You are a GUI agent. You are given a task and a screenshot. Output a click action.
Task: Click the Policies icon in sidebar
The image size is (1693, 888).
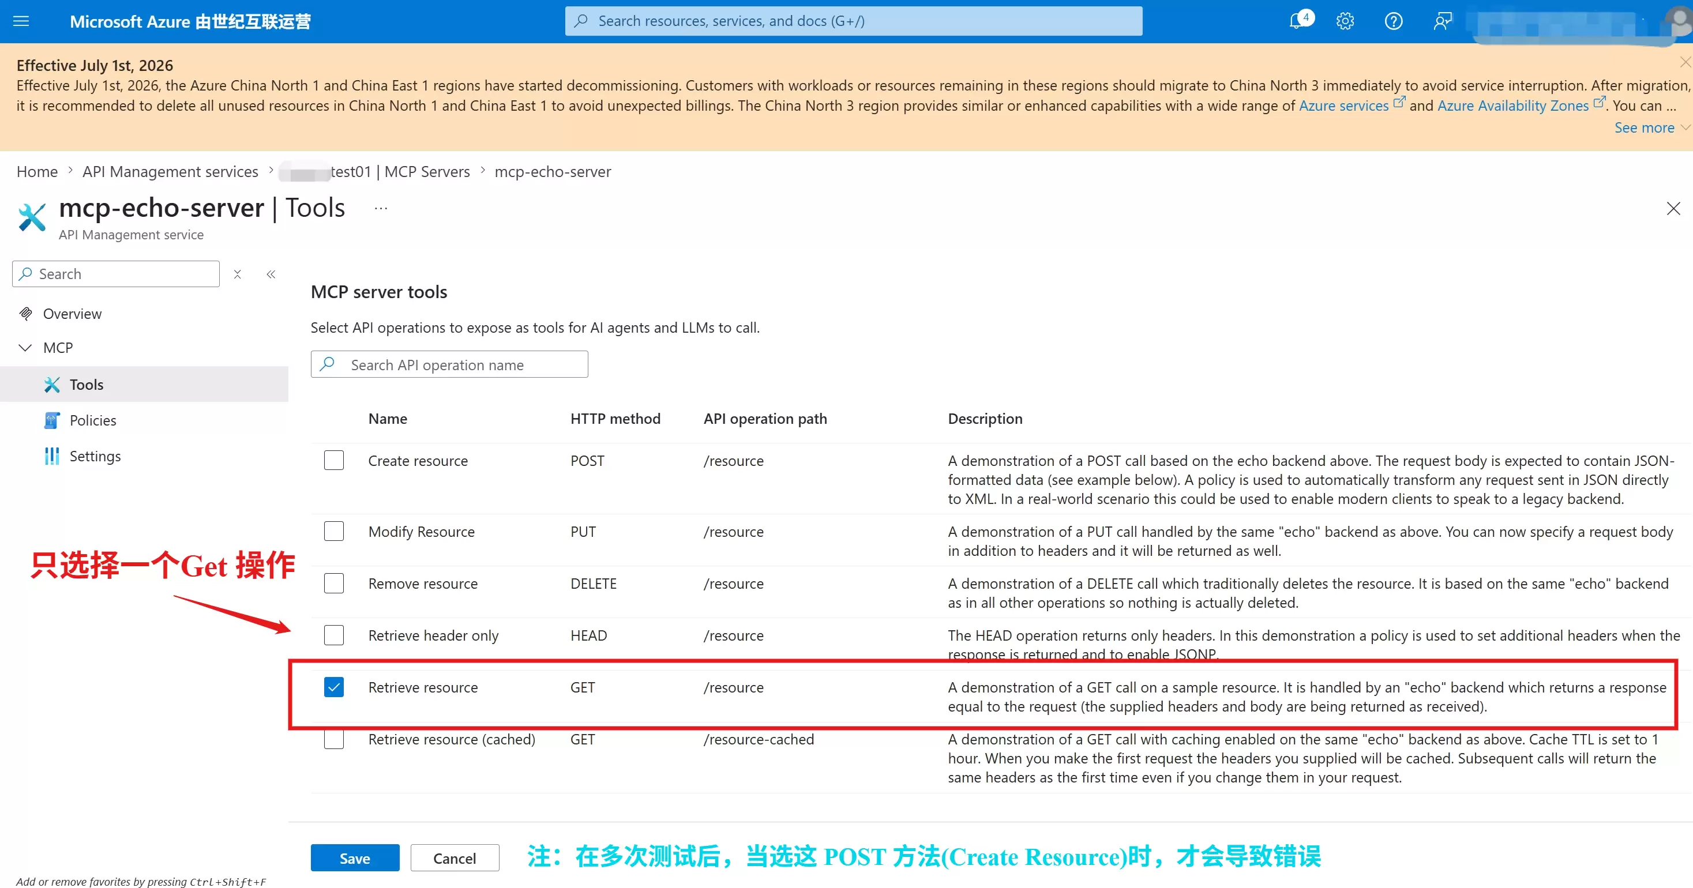pos(52,420)
